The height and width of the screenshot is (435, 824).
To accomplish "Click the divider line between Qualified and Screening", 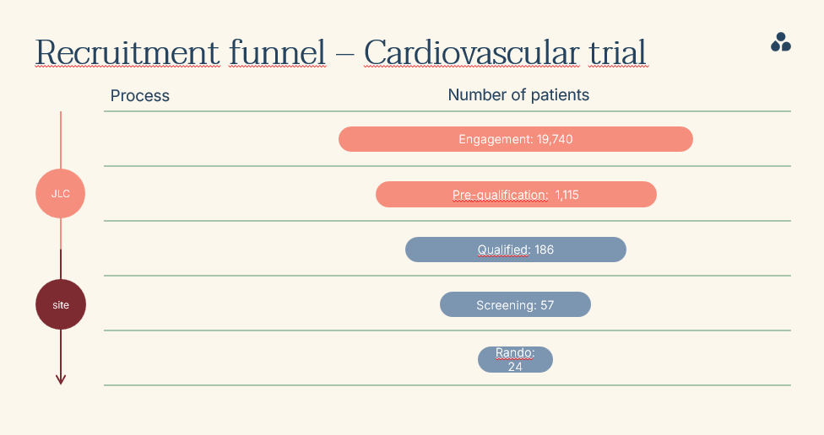I will (x=447, y=276).
